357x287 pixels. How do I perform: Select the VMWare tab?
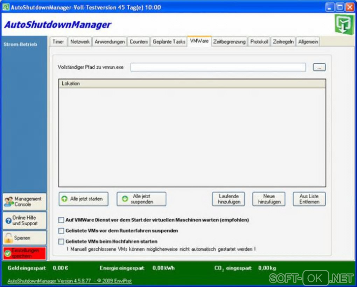click(199, 41)
